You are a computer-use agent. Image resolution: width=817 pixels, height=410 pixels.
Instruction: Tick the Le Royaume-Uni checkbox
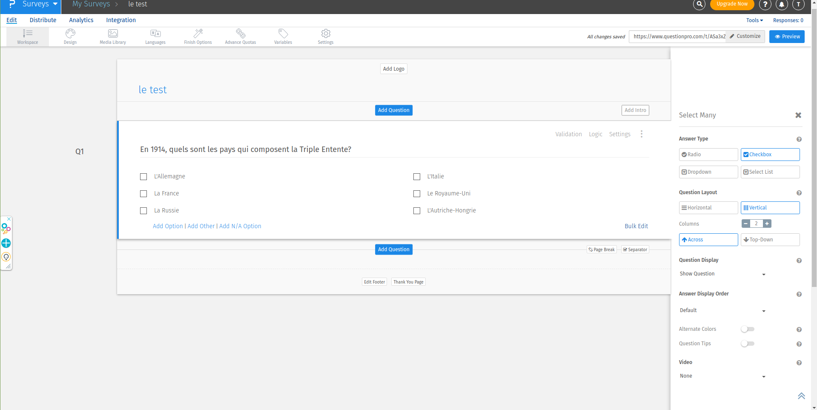pos(417,194)
